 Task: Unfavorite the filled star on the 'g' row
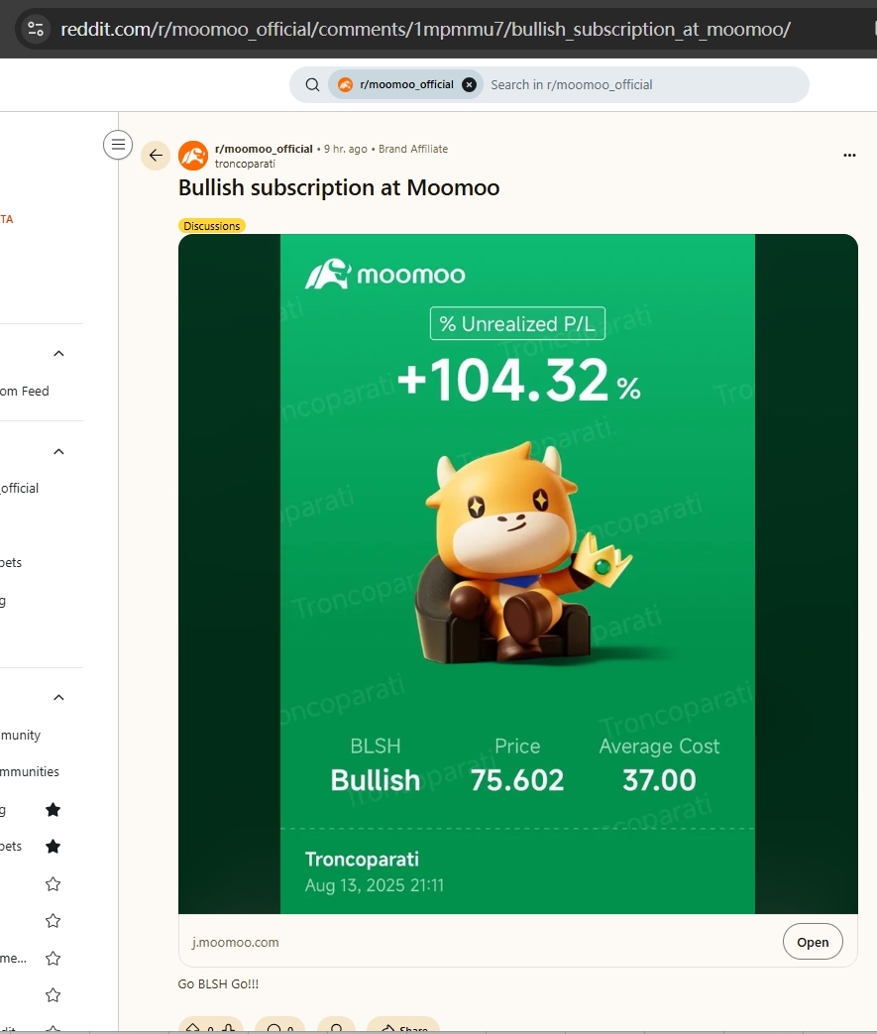pyautogui.click(x=54, y=809)
